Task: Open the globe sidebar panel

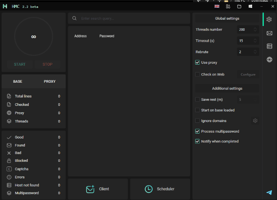Action: (x=269, y=60)
